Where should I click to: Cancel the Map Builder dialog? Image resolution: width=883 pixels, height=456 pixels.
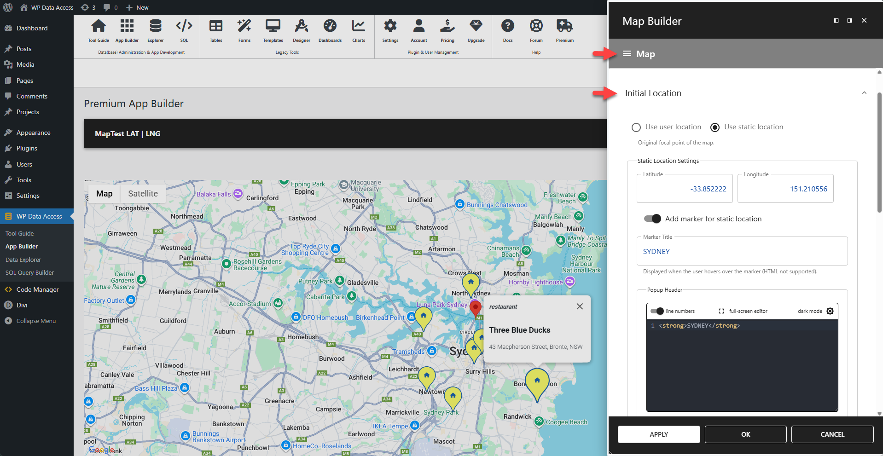[832, 434]
